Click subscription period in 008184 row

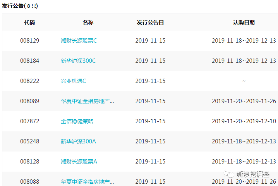(x=244, y=61)
